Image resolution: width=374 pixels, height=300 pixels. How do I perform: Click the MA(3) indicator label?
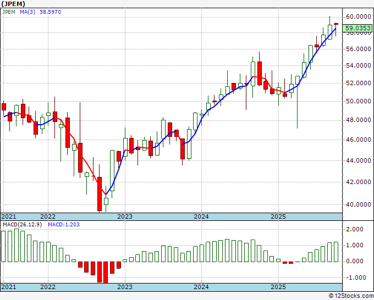(28, 12)
